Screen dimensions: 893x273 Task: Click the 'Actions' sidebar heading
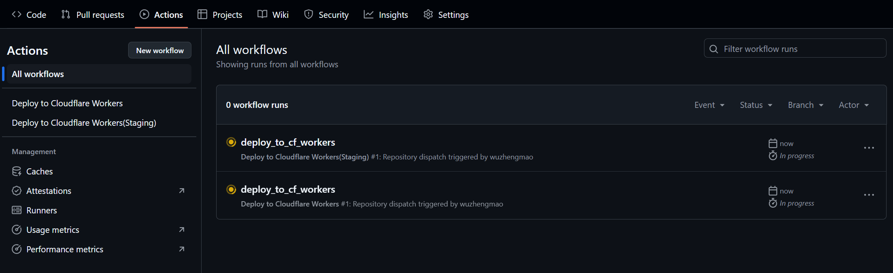tap(28, 51)
